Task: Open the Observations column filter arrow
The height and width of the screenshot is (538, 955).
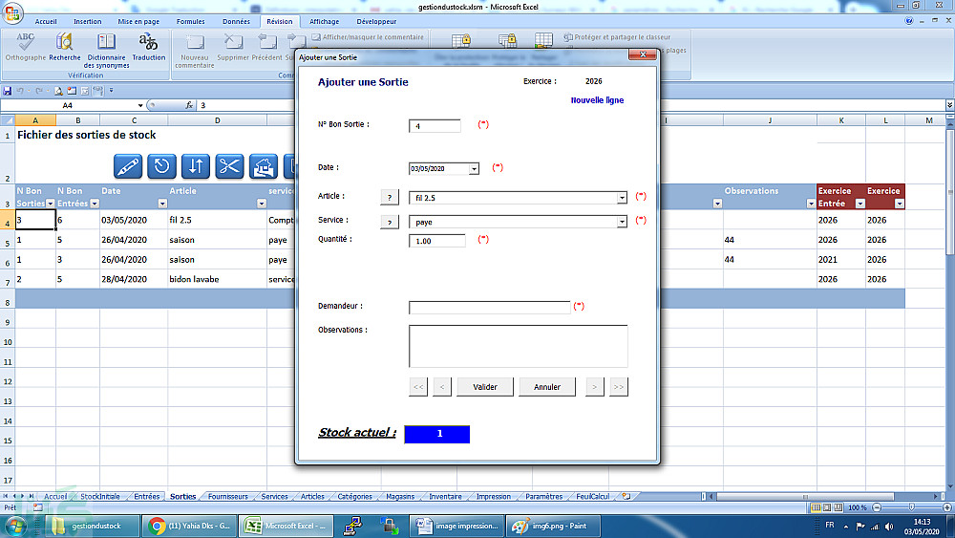Action: coord(811,204)
